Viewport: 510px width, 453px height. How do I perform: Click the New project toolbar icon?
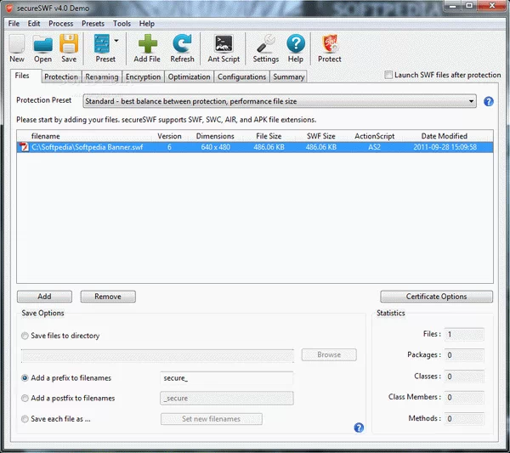[17, 44]
